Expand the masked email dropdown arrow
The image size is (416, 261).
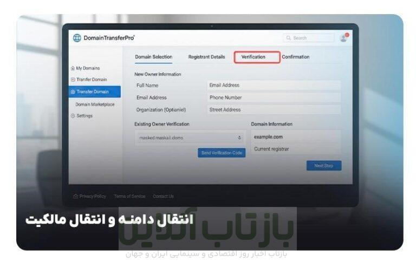pyautogui.click(x=239, y=138)
